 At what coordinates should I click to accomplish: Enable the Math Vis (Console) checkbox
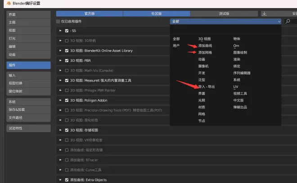(x=67, y=71)
